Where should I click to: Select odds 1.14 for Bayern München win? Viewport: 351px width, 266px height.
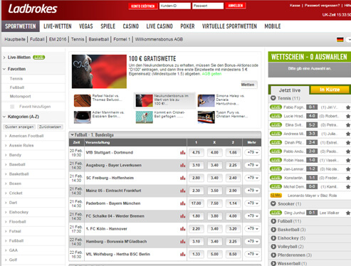(233, 203)
